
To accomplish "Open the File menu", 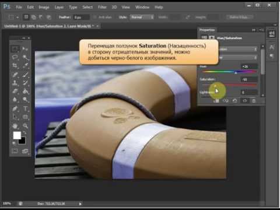I will point(19,7).
